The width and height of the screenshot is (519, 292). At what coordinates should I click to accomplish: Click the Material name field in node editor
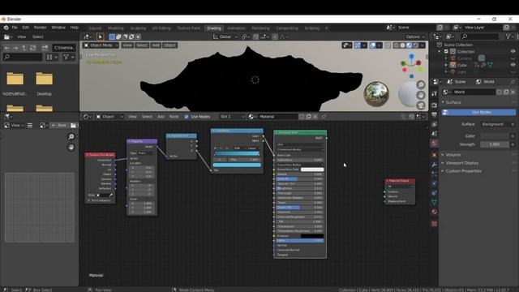[x=277, y=117]
